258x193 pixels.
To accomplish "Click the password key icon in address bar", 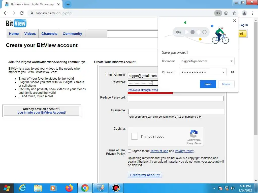I will click(x=218, y=13).
